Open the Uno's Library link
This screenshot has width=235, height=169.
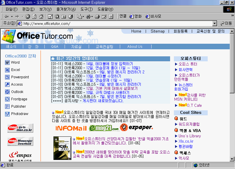[189, 136]
